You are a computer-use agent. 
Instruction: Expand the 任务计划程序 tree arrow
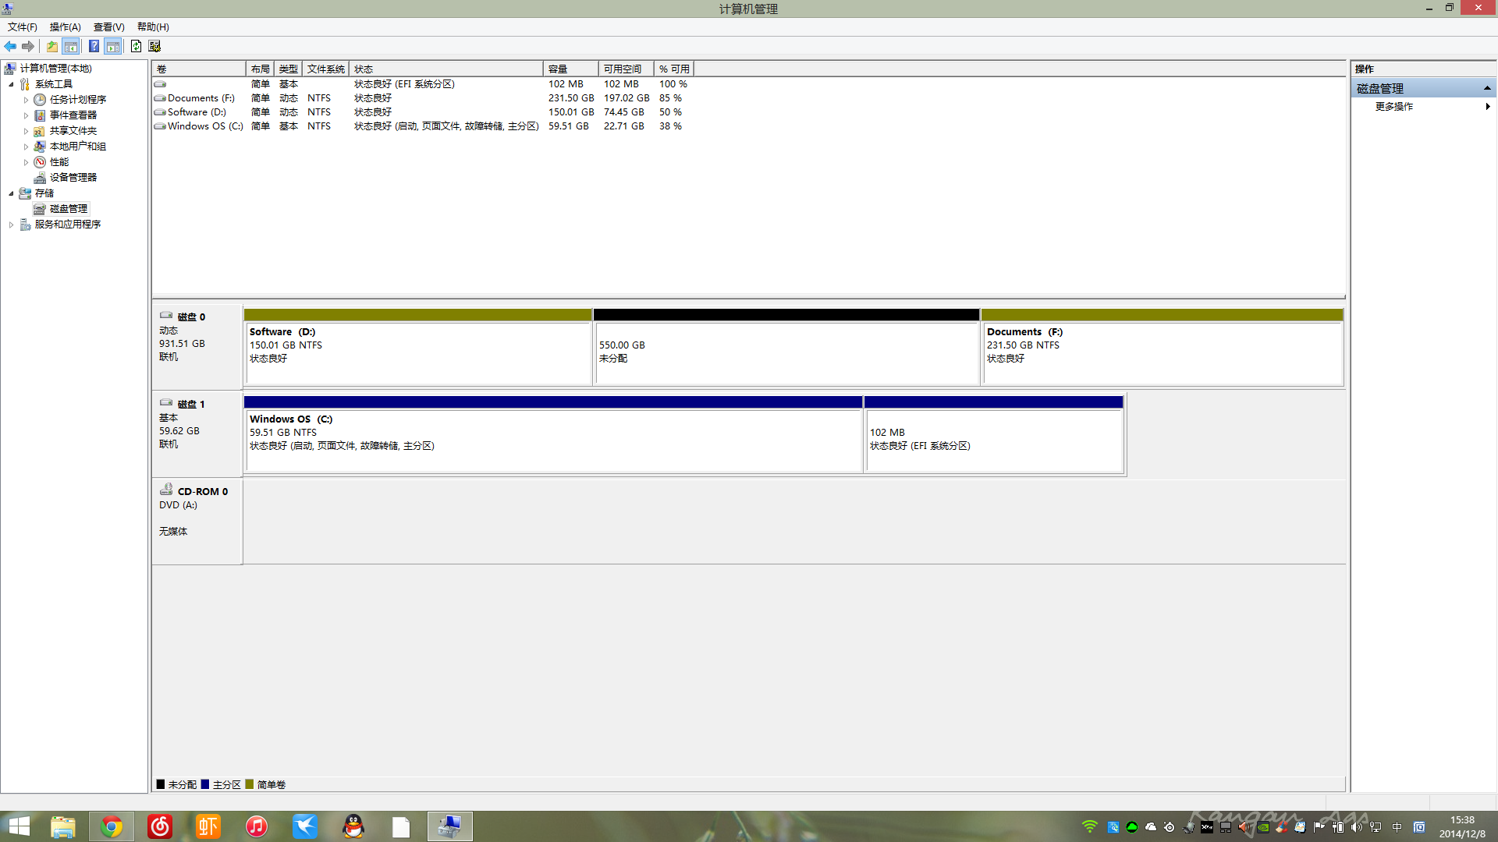tap(26, 100)
